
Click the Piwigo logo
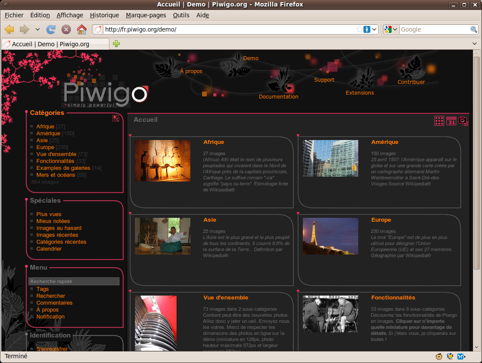coord(105,93)
